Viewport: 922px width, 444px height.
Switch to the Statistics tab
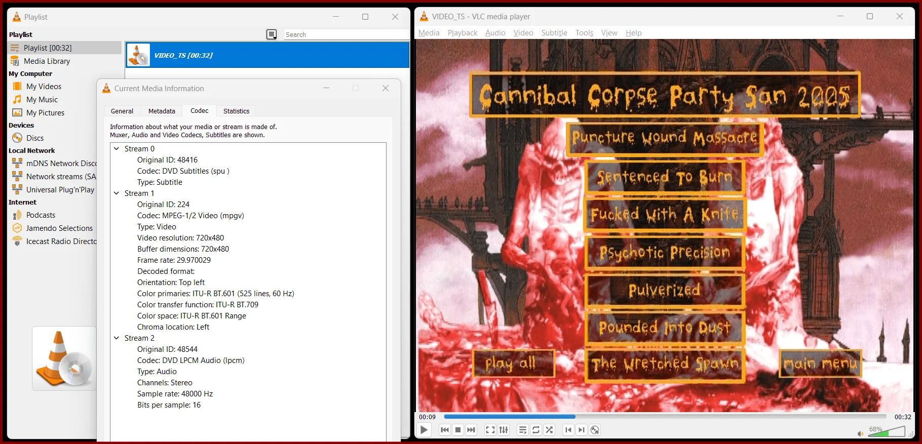237,111
